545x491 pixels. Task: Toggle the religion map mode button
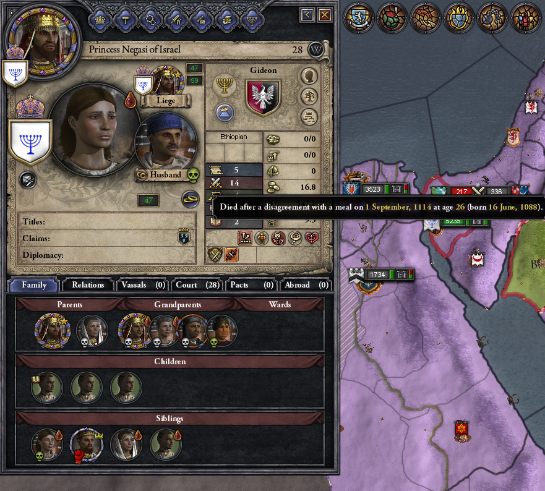point(459,18)
